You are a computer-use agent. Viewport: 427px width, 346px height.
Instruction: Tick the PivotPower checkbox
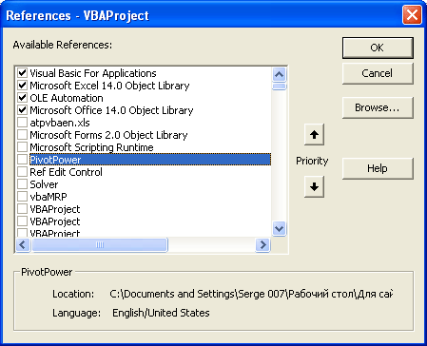tap(22, 160)
